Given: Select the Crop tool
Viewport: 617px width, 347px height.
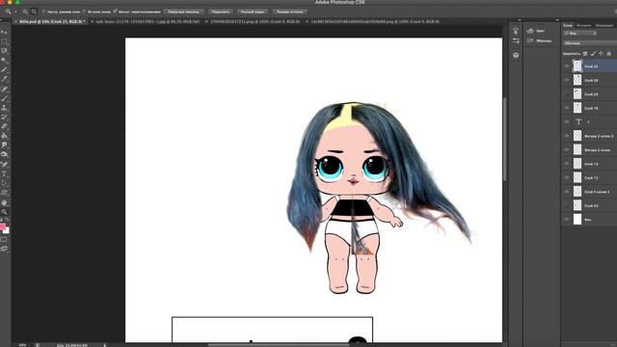Looking at the screenshot, I should 4,69.
